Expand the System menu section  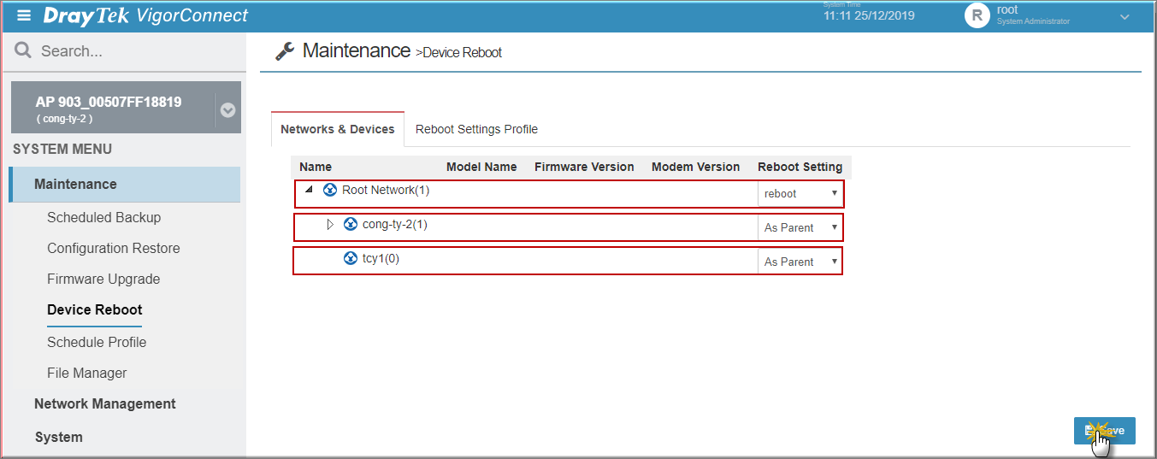[x=59, y=437]
